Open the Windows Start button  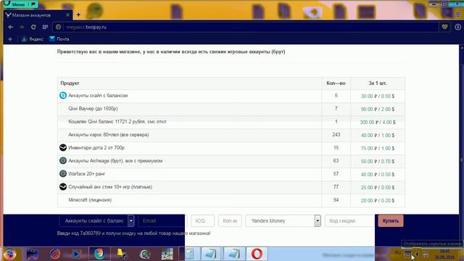[9, 254]
